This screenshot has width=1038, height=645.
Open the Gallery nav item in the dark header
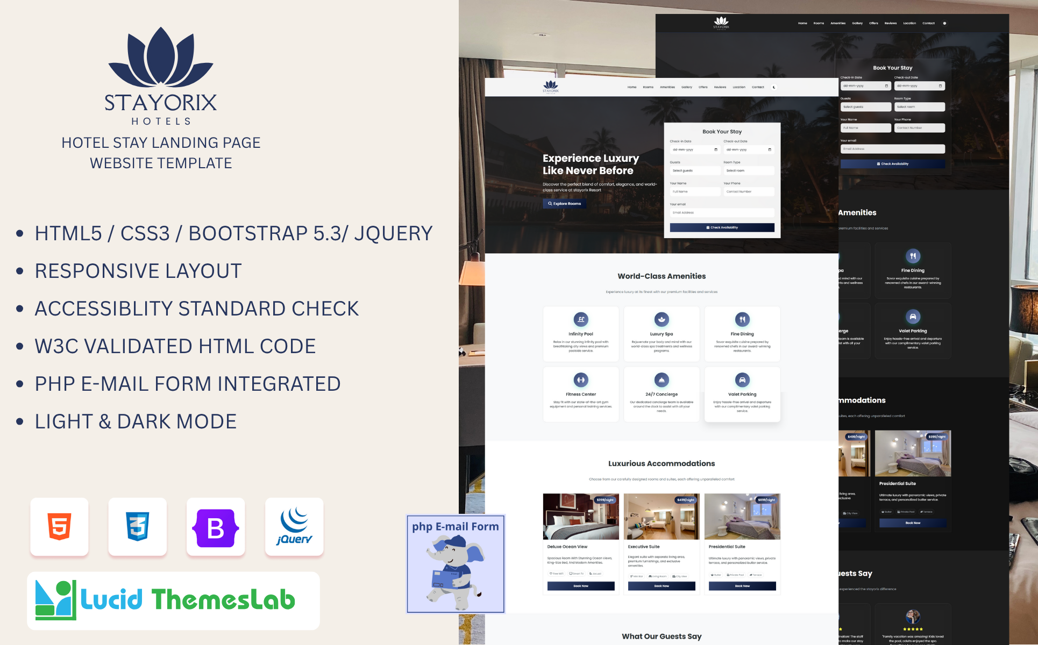point(857,23)
